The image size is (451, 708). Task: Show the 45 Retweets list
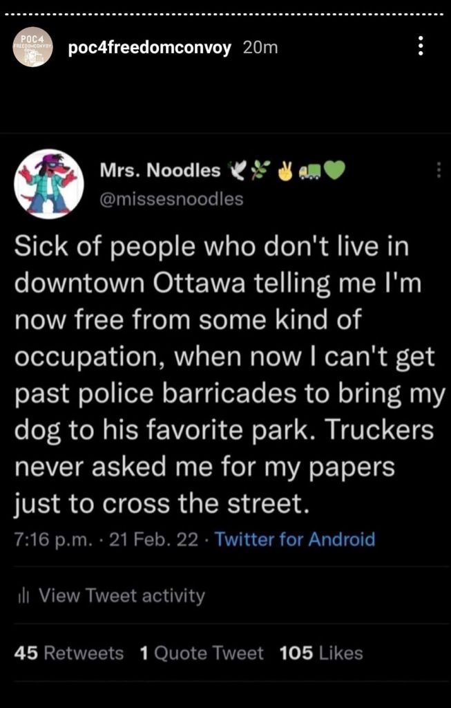69,653
